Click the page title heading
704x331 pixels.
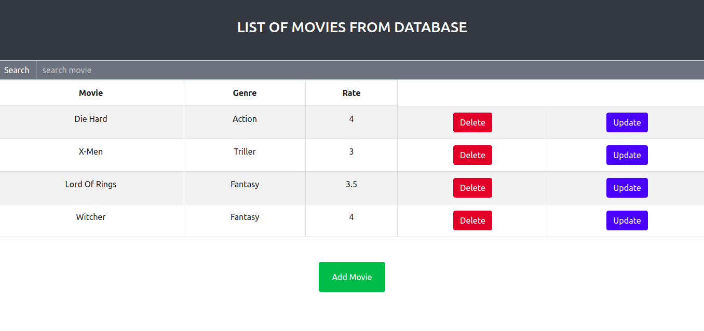[351, 27]
